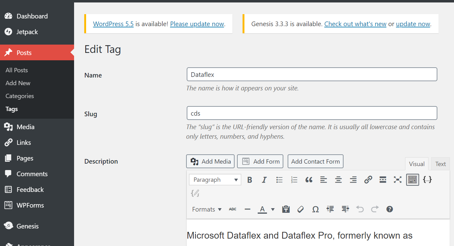Apply the text color button
The image size is (454, 246).
pyautogui.click(x=262, y=209)
